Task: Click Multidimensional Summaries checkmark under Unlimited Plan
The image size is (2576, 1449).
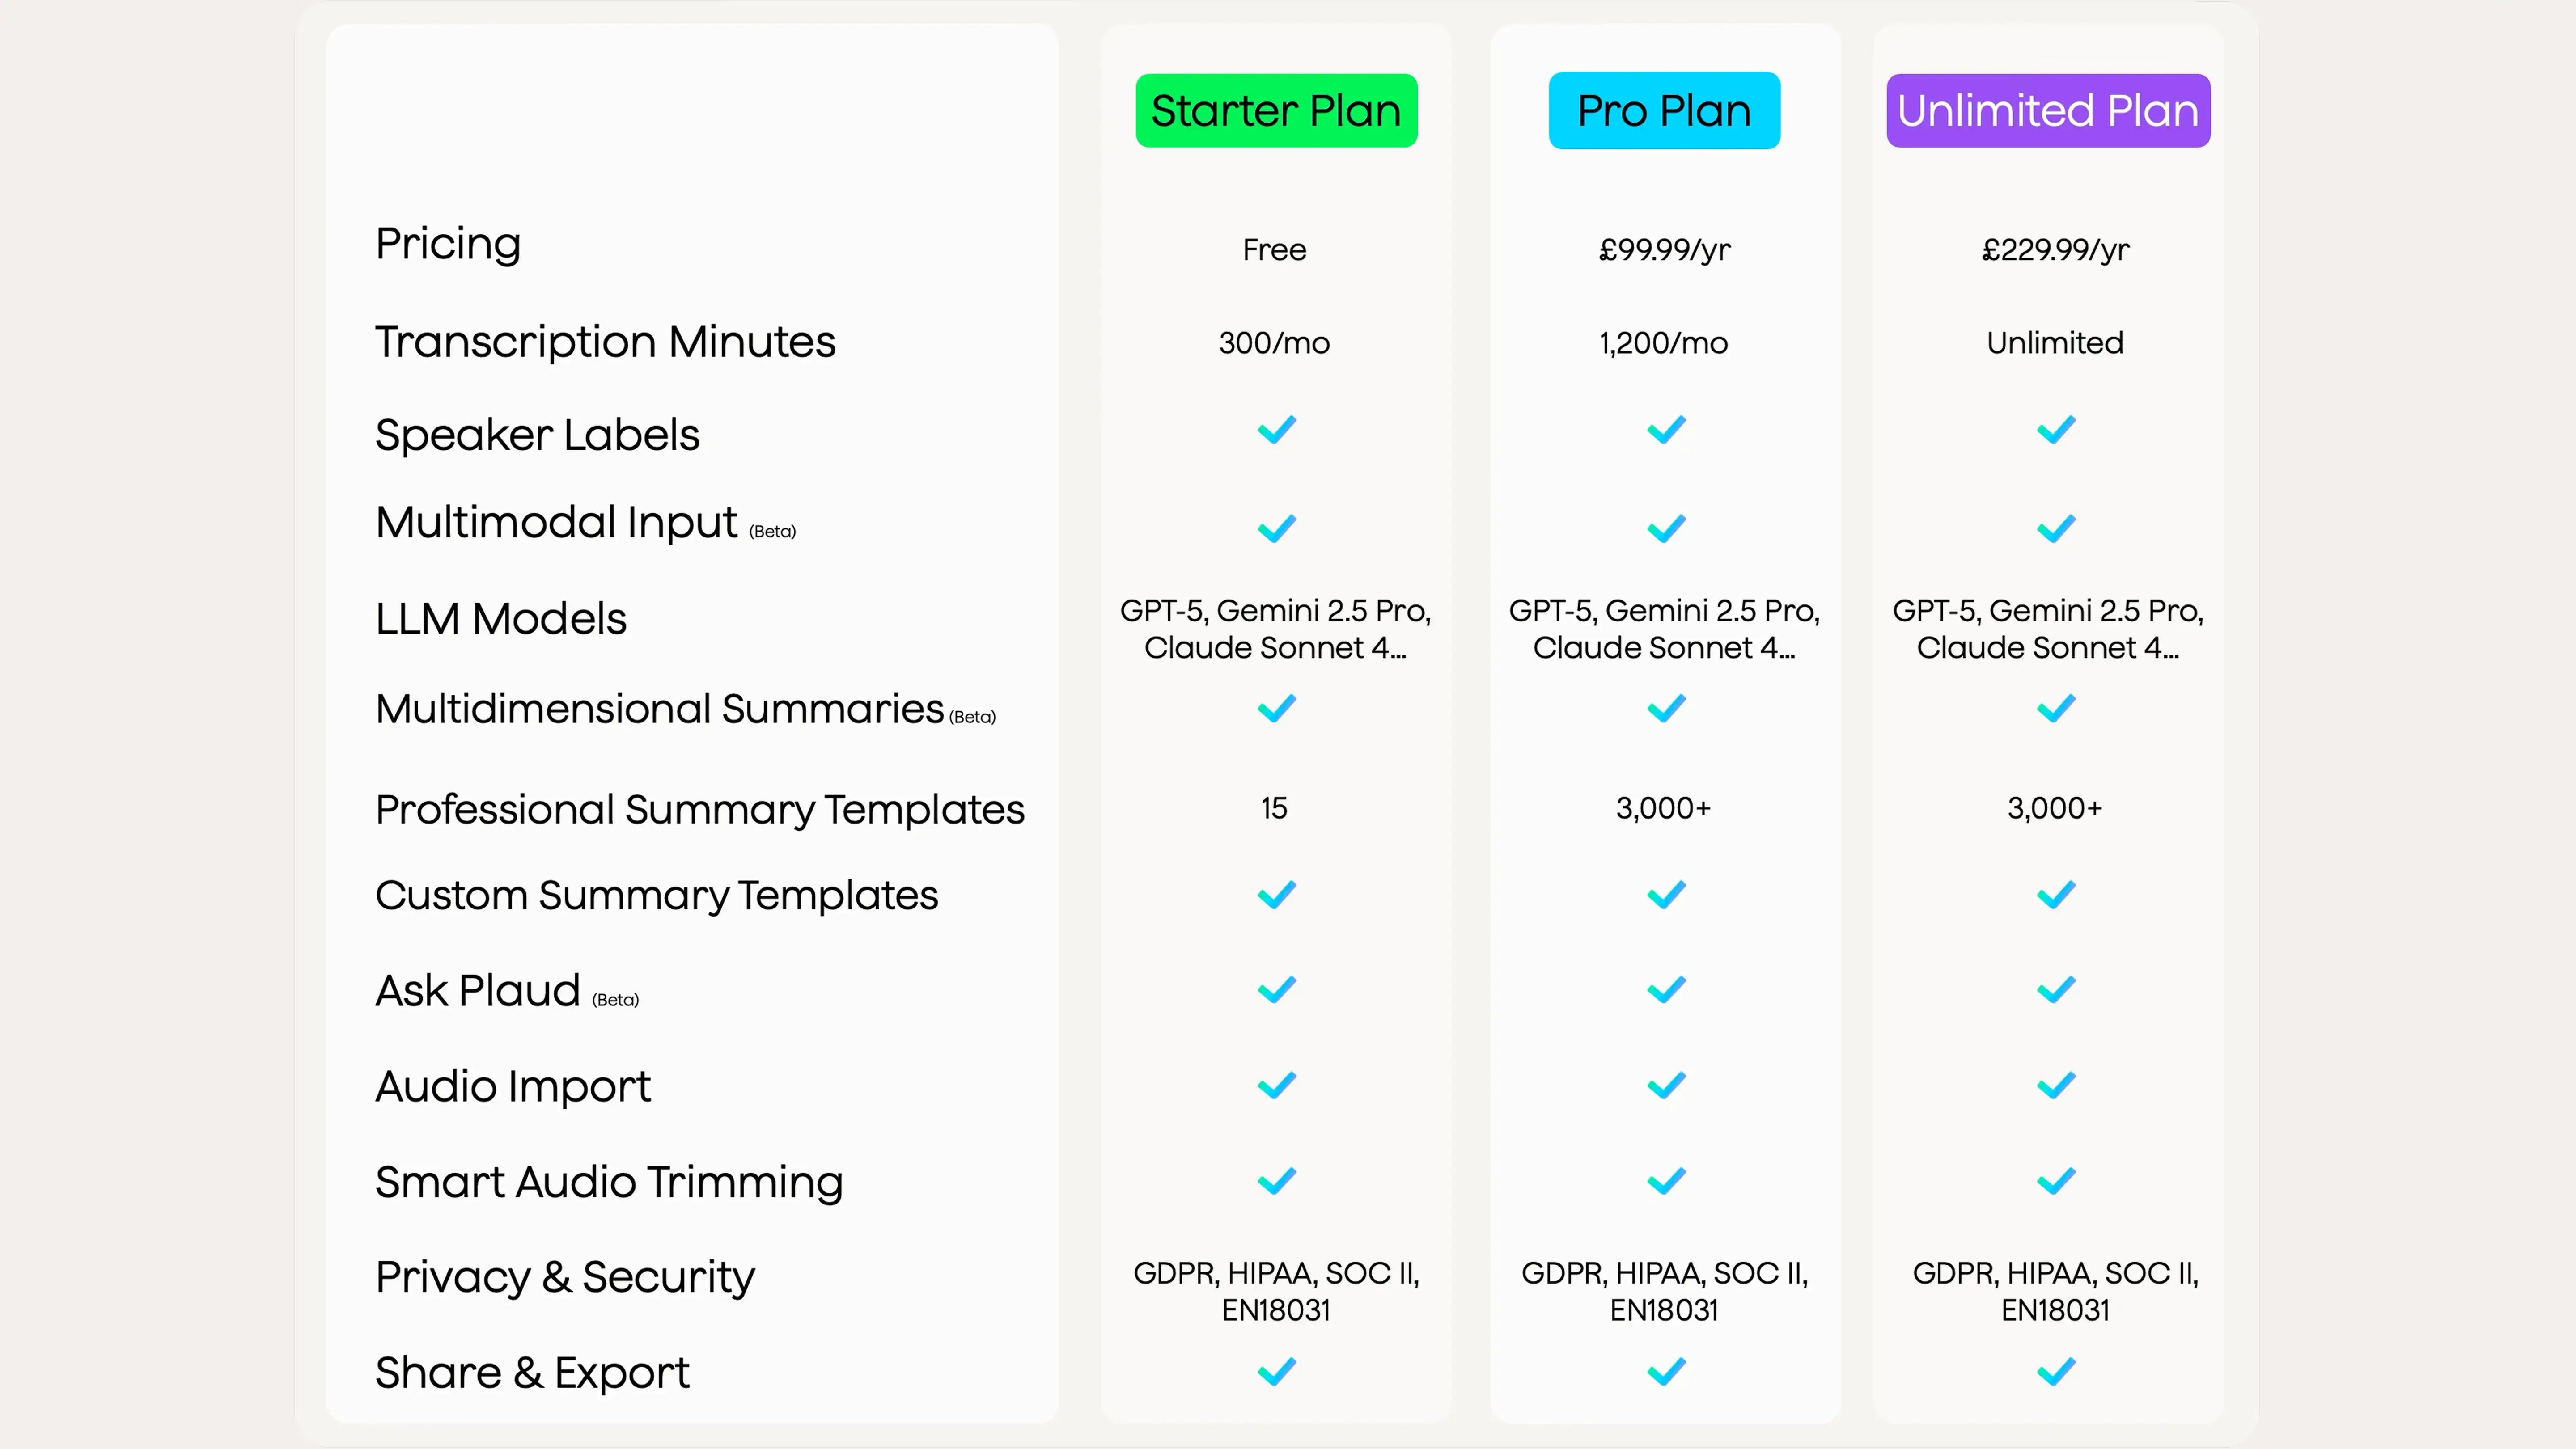Action: click(x=2056, y=708)
